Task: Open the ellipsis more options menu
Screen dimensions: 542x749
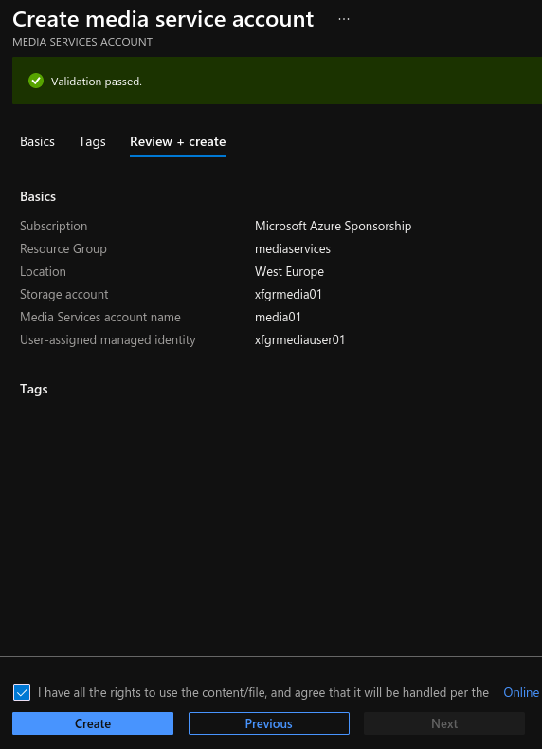Action: click(344, 19)
